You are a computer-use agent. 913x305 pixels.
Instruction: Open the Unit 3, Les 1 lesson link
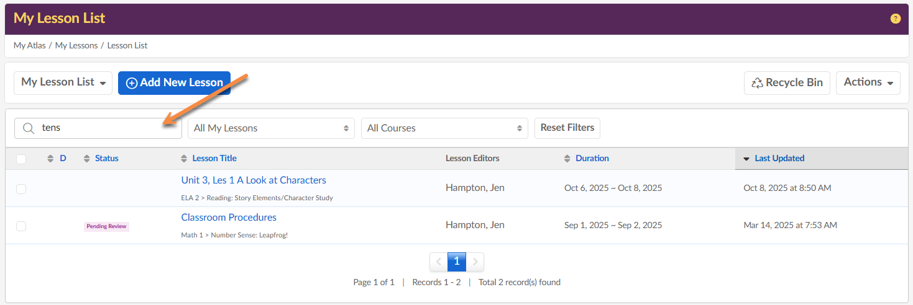click(x=254, y=180)
